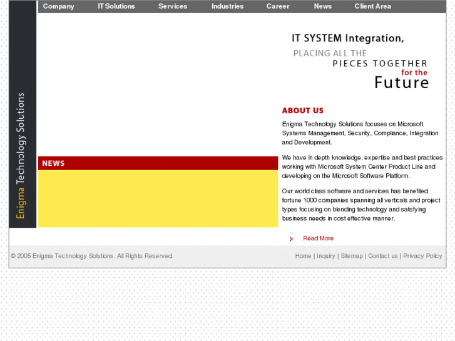The width and height of the screenshot is (455, 341).
Task: Click the Contact us footer link
Action: (383, 256)
